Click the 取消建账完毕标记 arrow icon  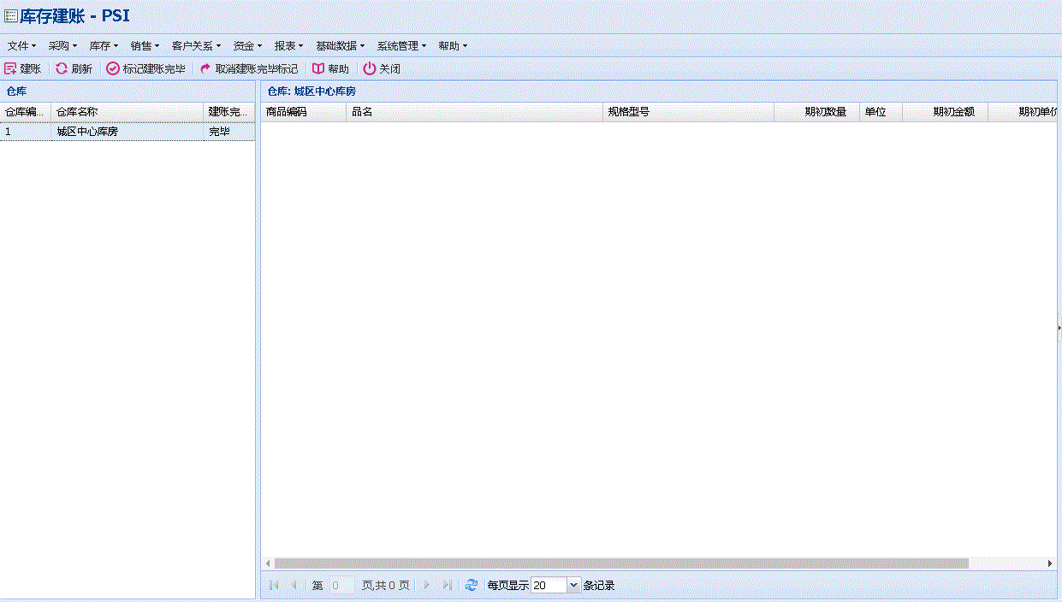click(205, 68)
